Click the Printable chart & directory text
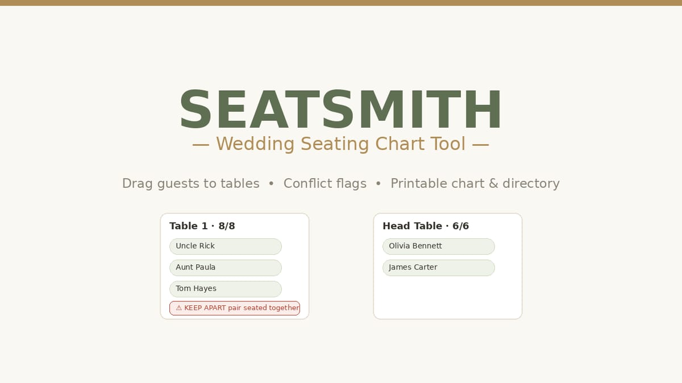This screenshot has height=383, width=682. pos(475,183)
